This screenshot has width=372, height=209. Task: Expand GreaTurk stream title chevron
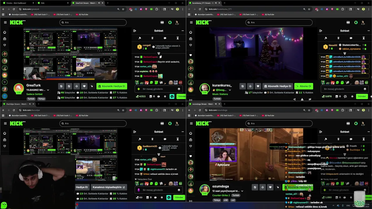48,90
